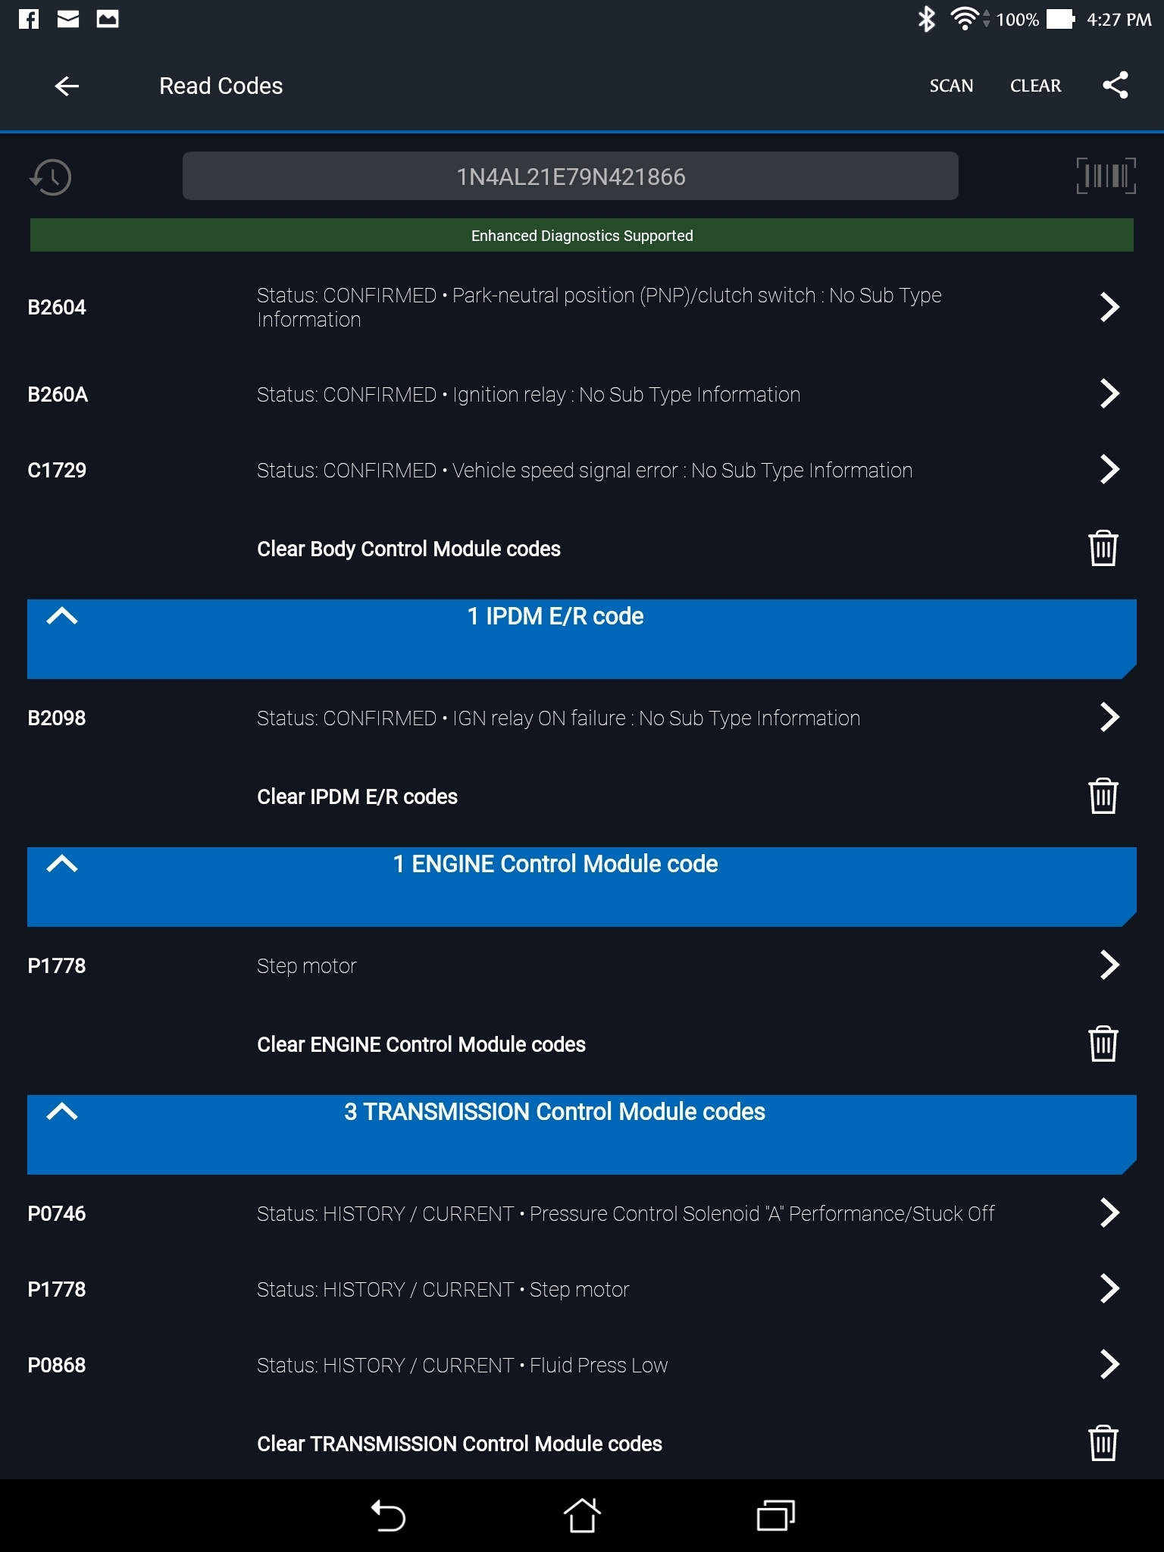Open scan history clock icon
The image size is (1164, 1552).
pyautogui.click(x=51, y=177)
